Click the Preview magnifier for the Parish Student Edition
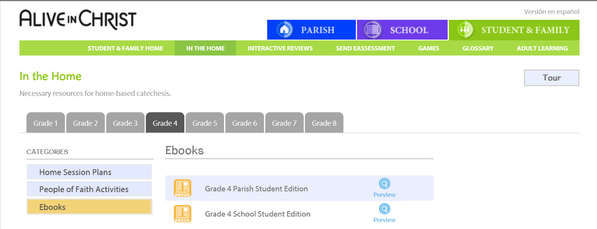Viewport: 597px width, 229px height. [384, 184]
